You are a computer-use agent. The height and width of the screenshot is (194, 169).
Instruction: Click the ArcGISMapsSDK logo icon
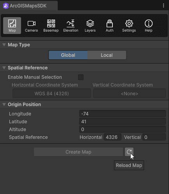[6, 6]
